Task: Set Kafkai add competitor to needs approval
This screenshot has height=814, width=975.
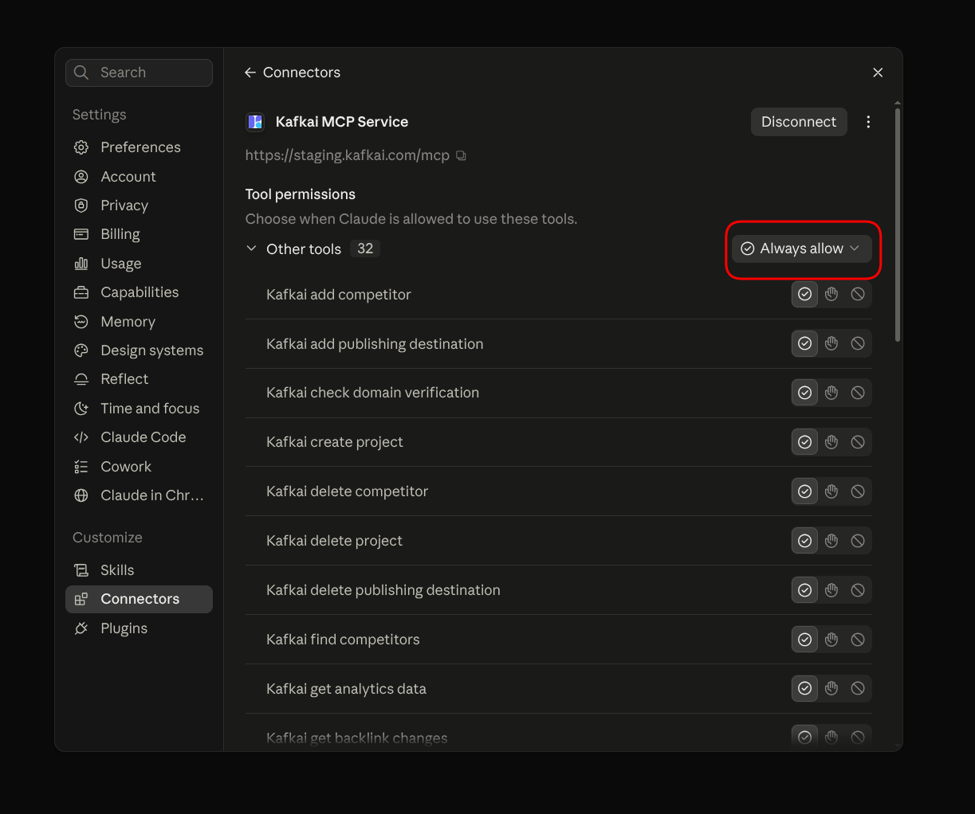Action: (832, 295)
